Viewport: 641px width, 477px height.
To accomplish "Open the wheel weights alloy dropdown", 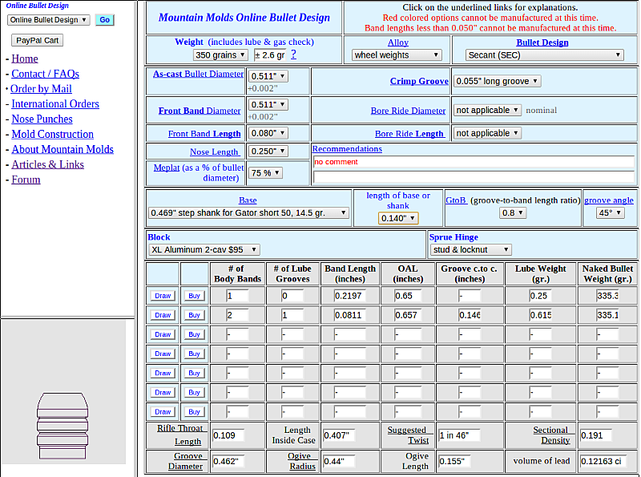I will click(397, 55).
